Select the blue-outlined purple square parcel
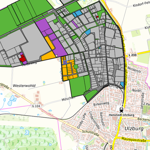The height and width of the screenshot is (150, 150). click(x=65, y=62)
